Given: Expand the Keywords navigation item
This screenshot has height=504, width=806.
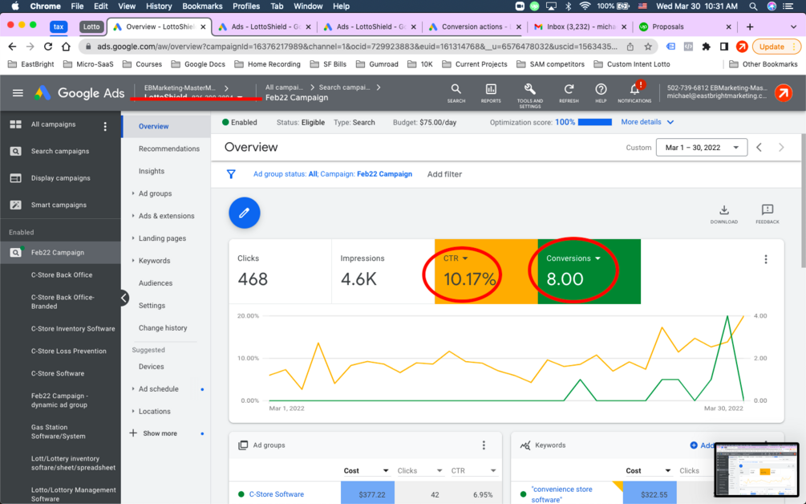Looking at the screenshot, I should 154,261.
